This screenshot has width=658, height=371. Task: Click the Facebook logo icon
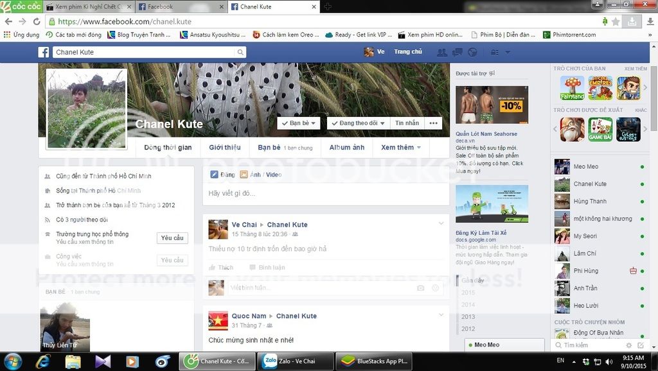pos(44,52)
